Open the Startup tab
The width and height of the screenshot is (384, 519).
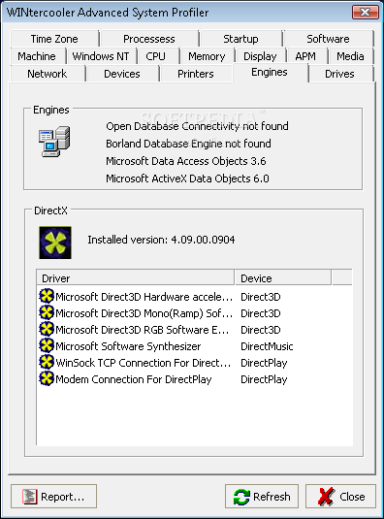(x=240, y=39)
